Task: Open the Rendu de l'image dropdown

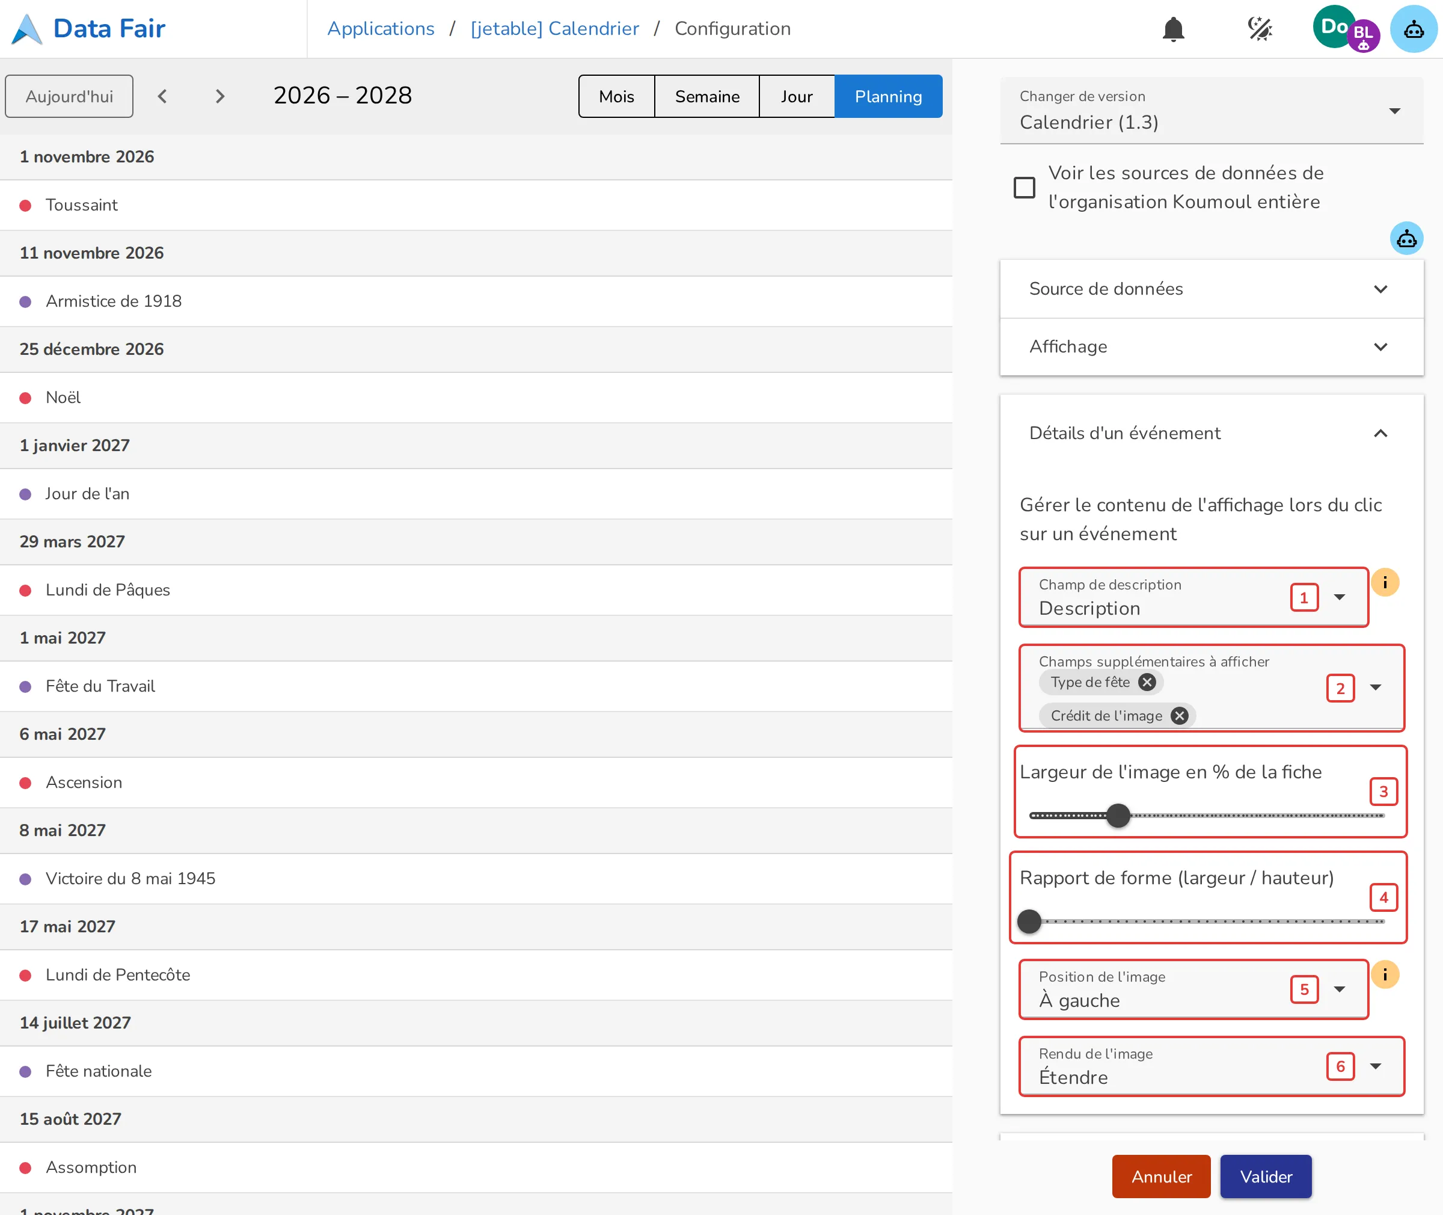Action: (x=1212, y=1066)
